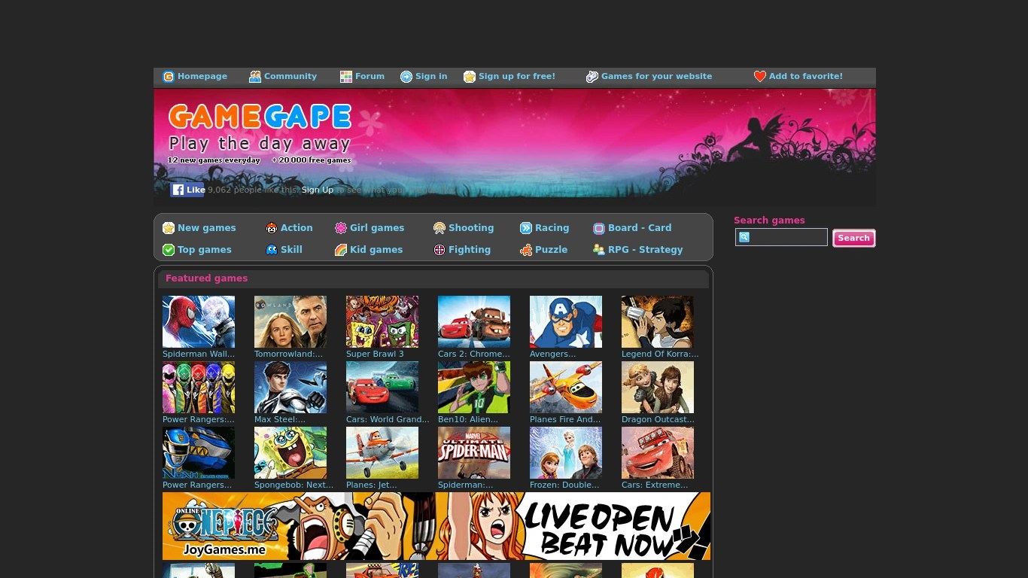Click the Search games input field

click(x=781, y=237)
